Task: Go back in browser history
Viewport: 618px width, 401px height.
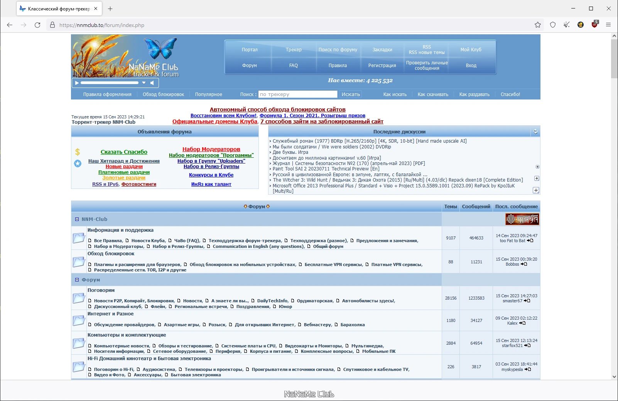Action: (x=10, y=25)
